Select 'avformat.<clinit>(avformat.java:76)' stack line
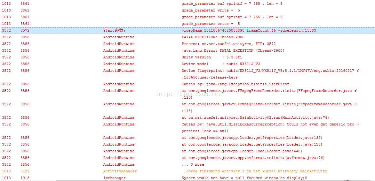375x181 pixels. pyautogui.click(x=253, y=158)
